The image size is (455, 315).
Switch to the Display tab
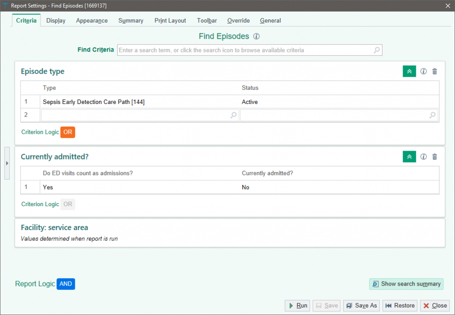[x=56, y=20]
